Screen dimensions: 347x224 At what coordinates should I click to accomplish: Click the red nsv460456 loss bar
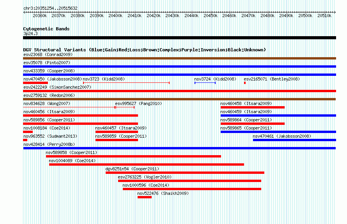(81, 115)
